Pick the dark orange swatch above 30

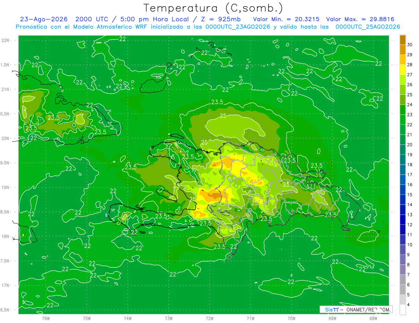(403, 40)
